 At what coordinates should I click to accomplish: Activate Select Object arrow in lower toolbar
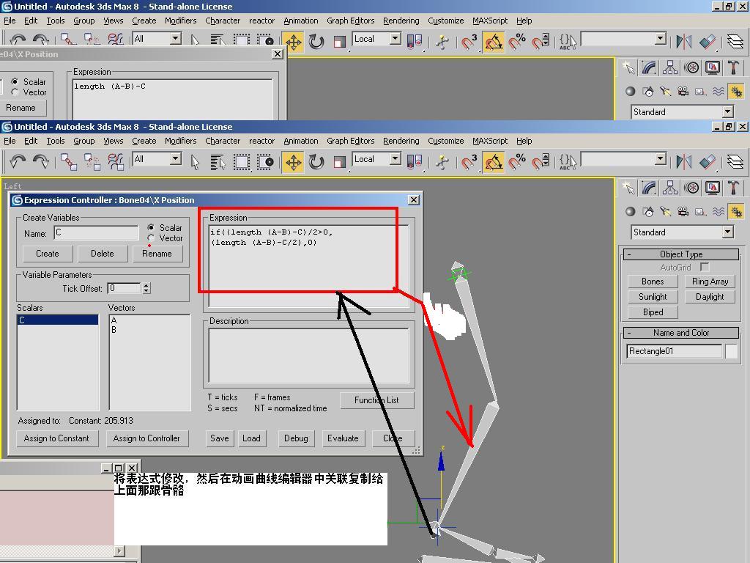(x=195, y=162)
